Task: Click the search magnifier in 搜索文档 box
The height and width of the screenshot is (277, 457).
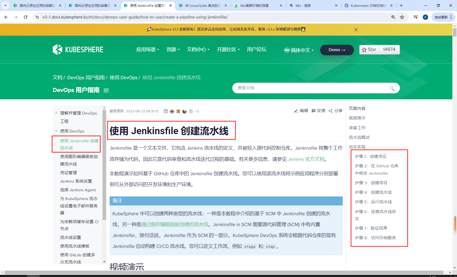Action: [392, 88]
